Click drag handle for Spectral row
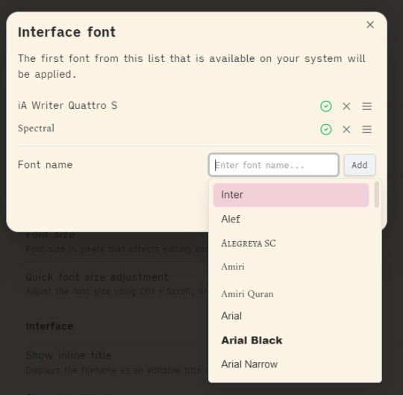The width and height of the screenshot is (403, 395). coord(366,129)
